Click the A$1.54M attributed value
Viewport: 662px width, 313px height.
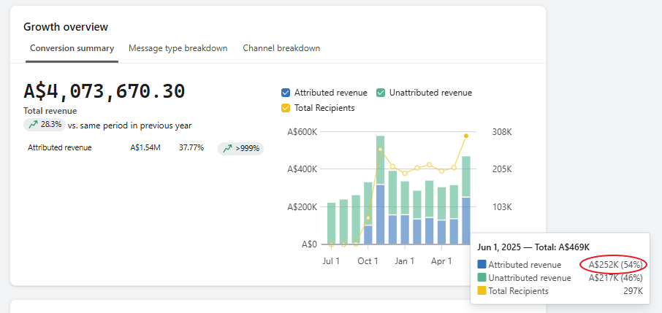145,147
